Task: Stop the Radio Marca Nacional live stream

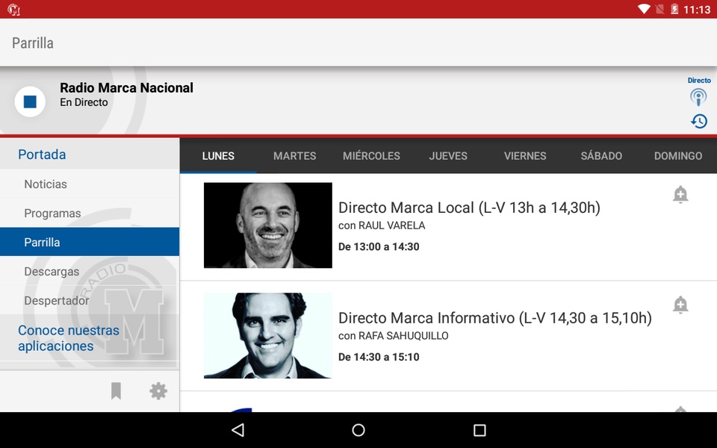Action: (30, 102)
